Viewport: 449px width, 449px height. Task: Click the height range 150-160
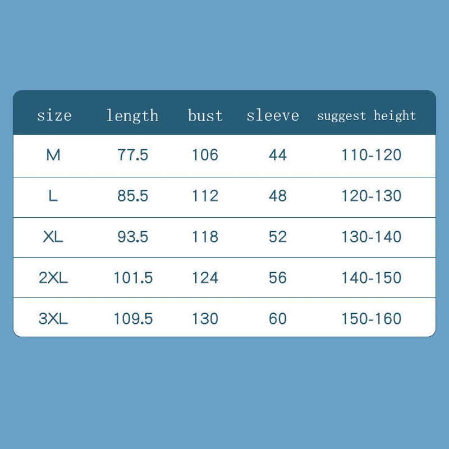click(x=372, y=319)
